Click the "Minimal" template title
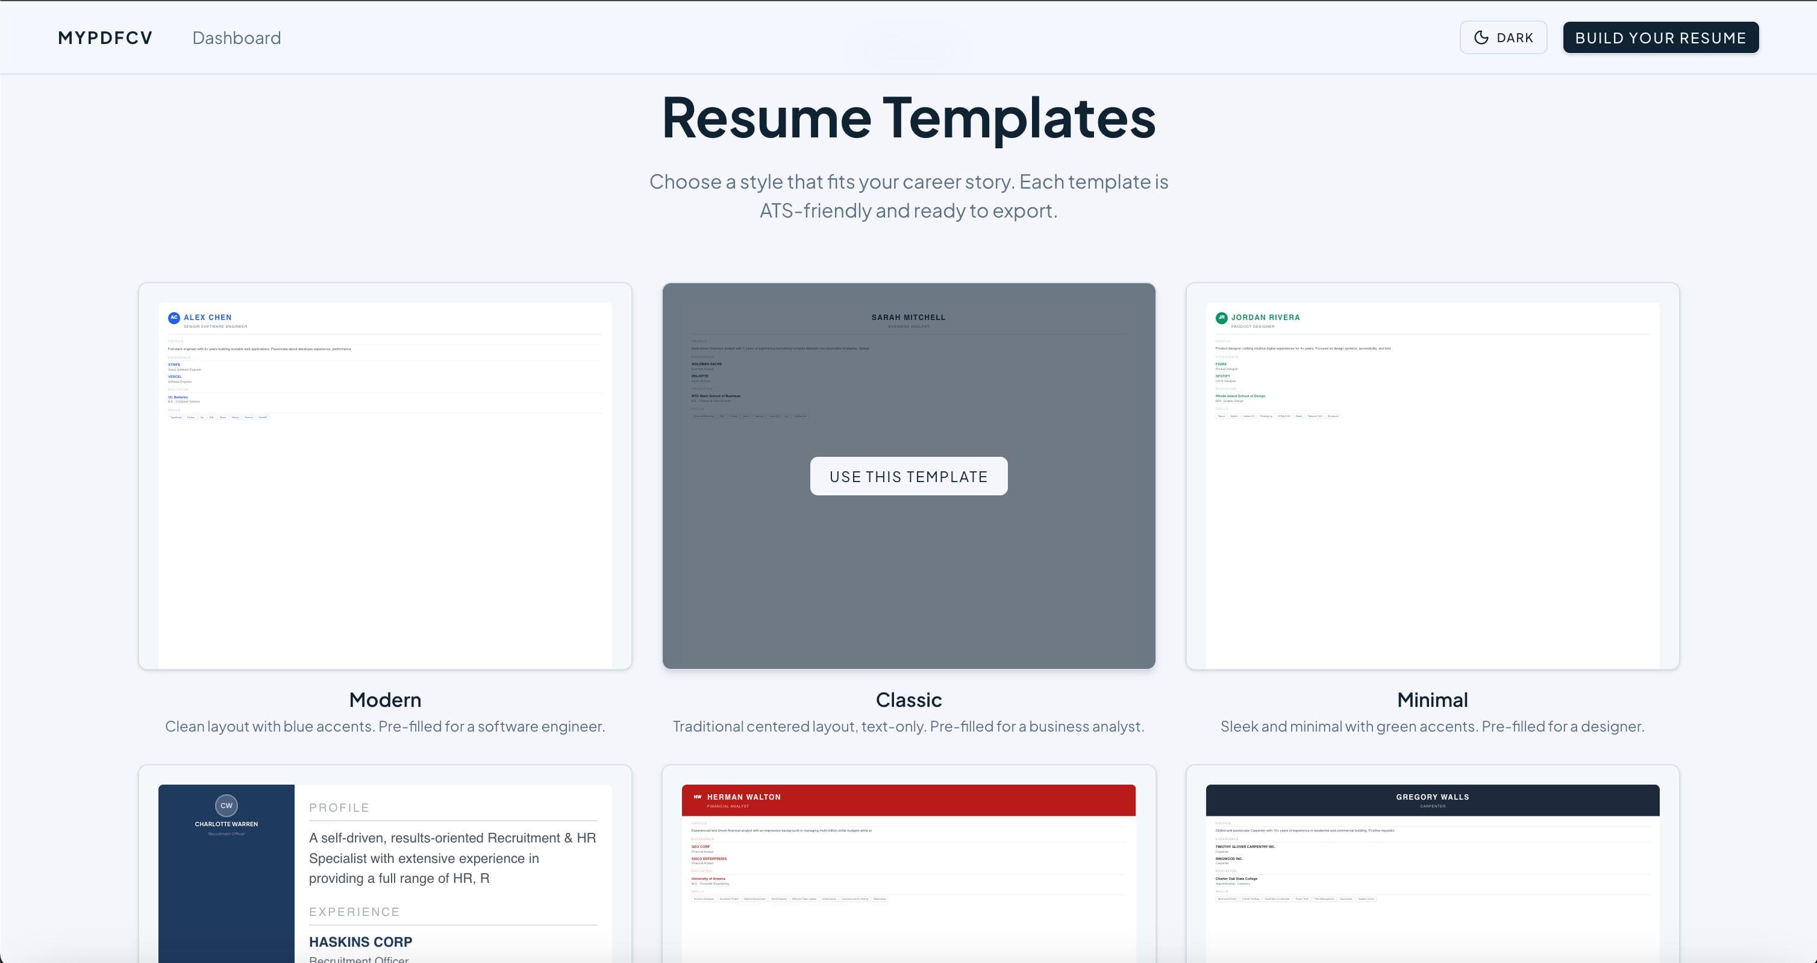The width and height of the screenshot is (1817, 963). [x=1433, y=700]
